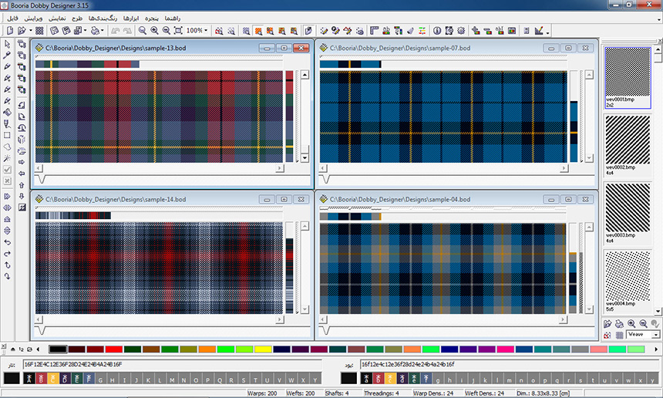Pick the red palette swatch

114,349
